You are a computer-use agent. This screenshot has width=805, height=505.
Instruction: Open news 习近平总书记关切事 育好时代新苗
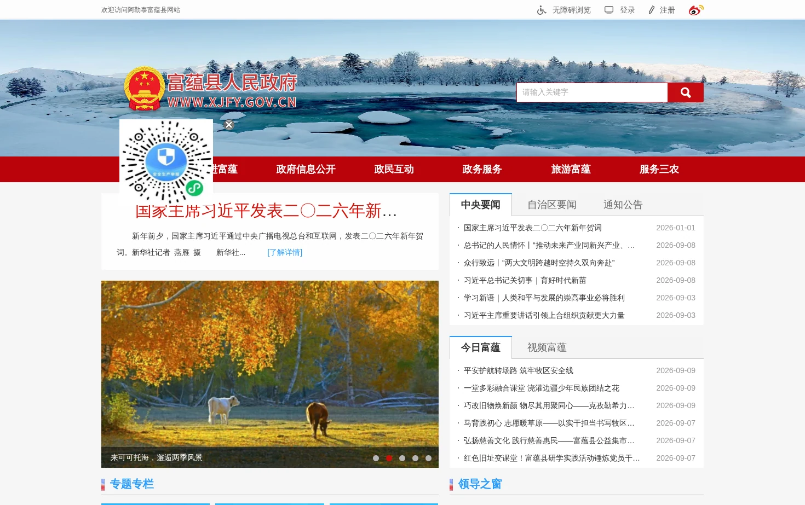click(525, 280)
